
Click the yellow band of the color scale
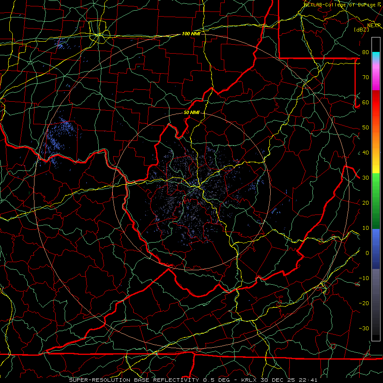(x=376, y=165)
